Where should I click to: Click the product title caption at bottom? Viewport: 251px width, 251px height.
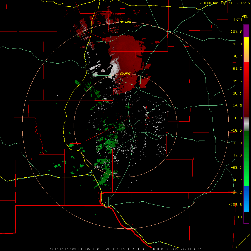[x=126, y=249]
